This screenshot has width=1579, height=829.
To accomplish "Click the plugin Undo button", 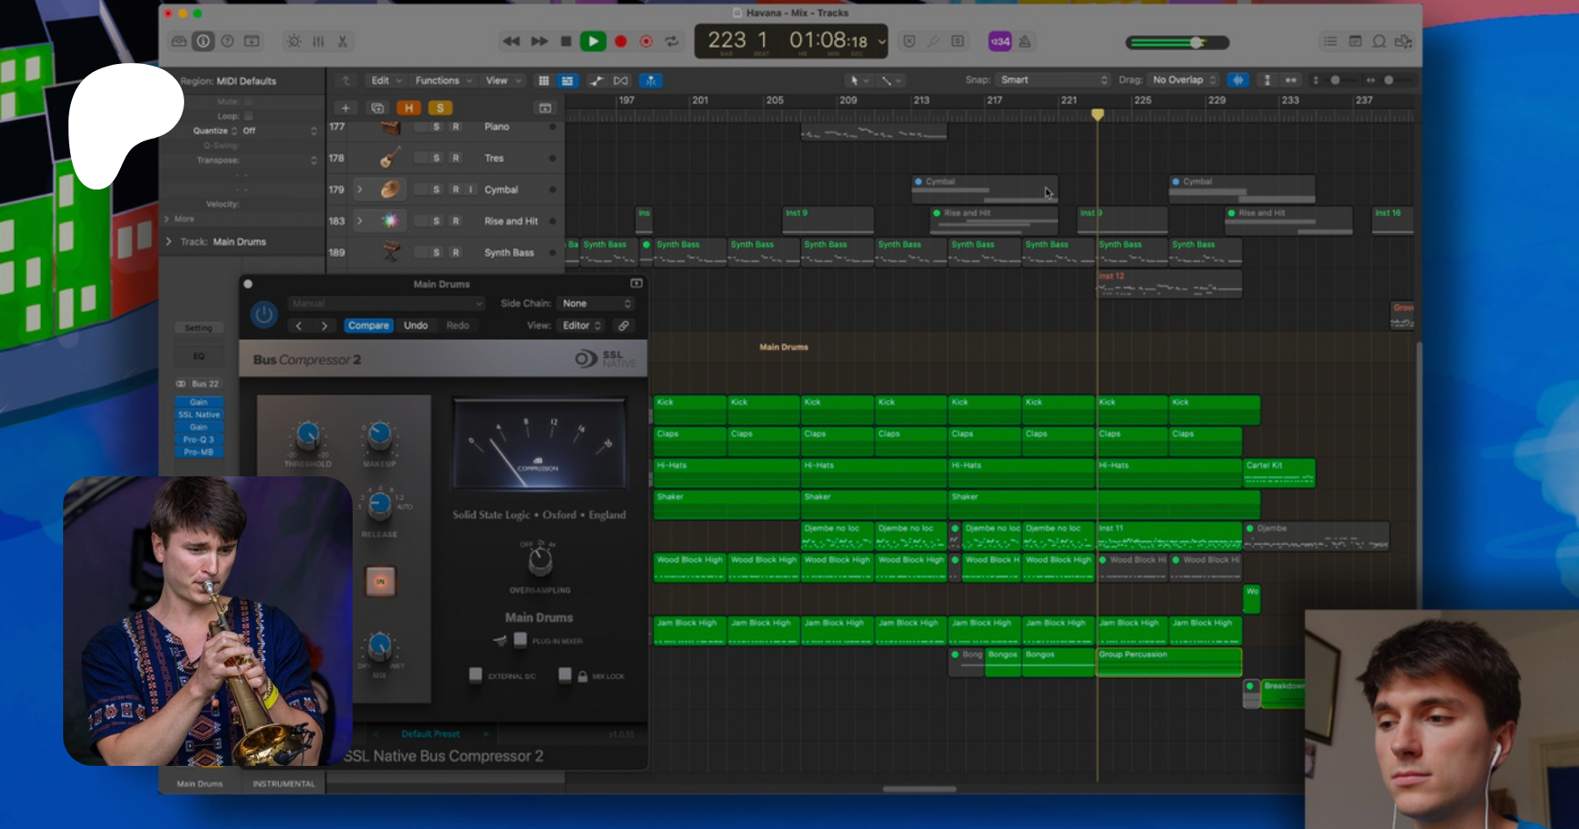I will [416, 325].
